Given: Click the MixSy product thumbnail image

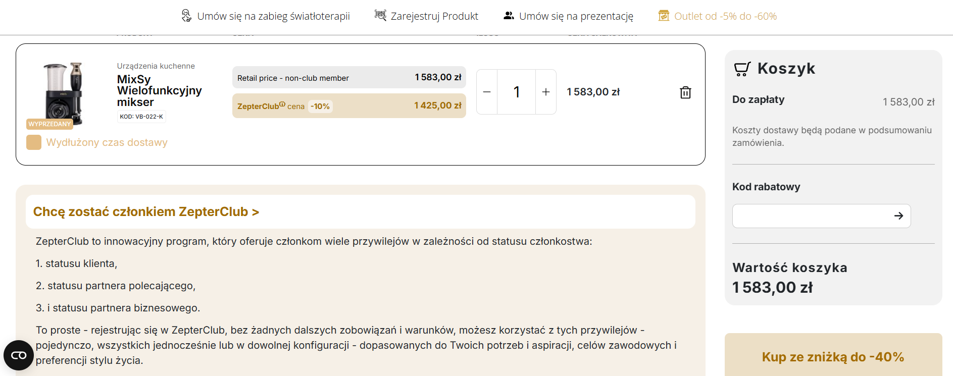Looking at the screenshot, I should pos(61,93).
